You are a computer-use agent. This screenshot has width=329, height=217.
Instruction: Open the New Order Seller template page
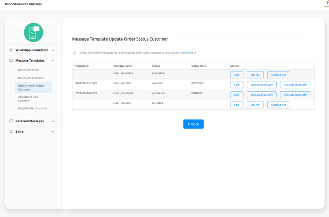29,70
